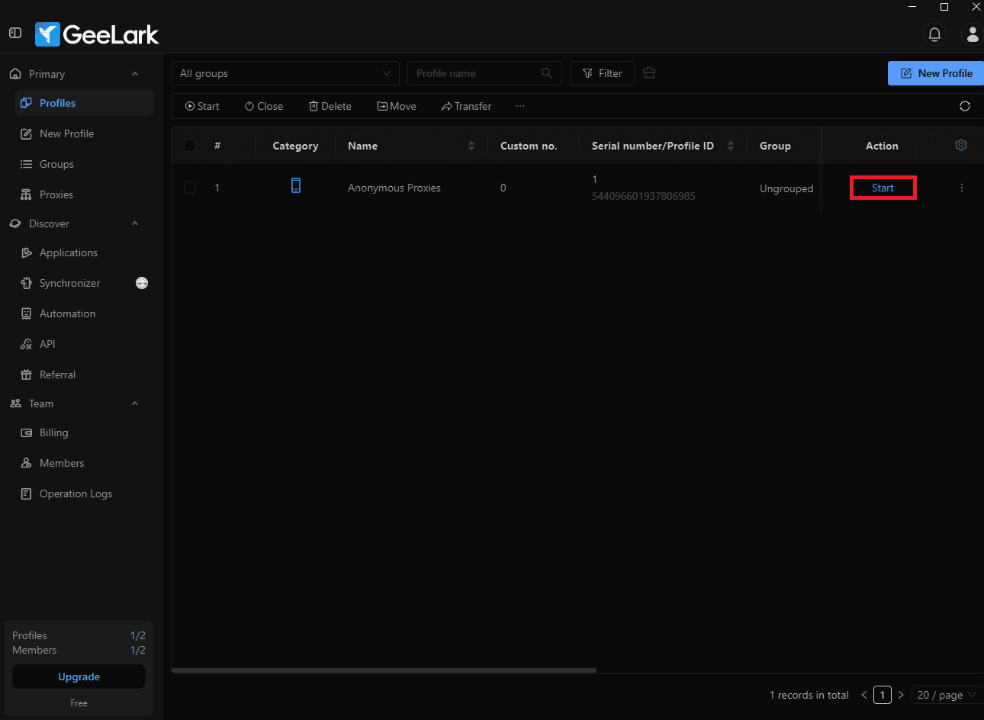Image resolution: width=984 pixels, height=720 pixels.
Task: Collapse the Primary sidebar section
Action: pos(135,74)
